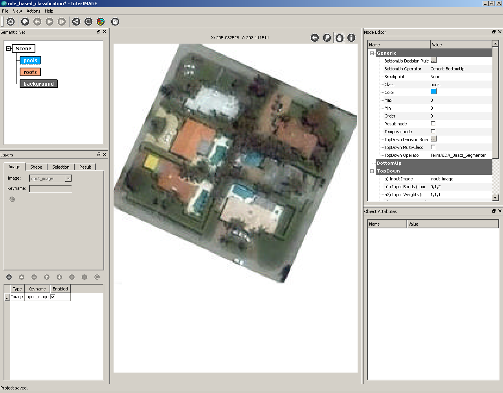
Task: Collapse the Scene tree node
Action: (x=8, y=49)
